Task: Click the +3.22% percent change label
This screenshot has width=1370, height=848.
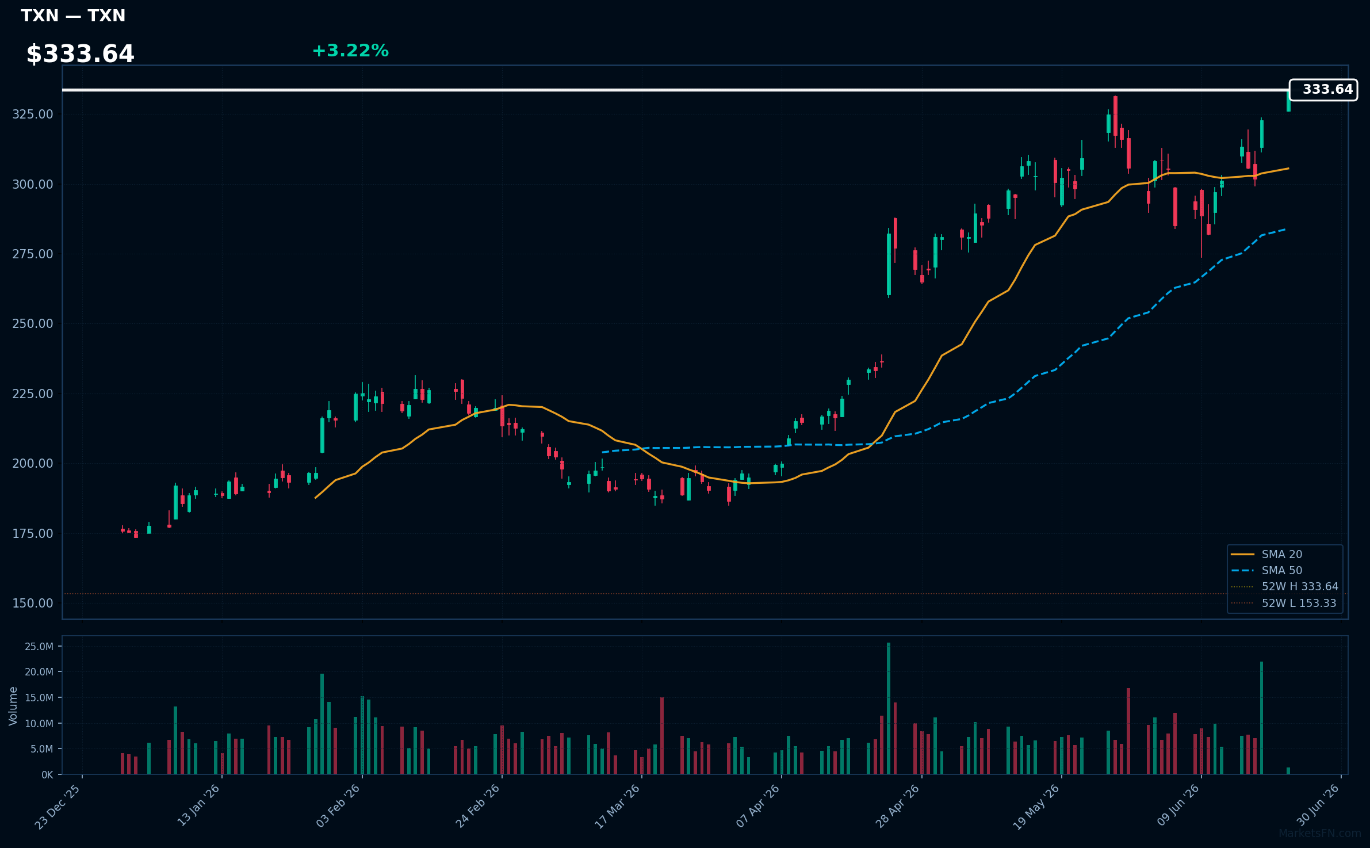Action: 350,51
